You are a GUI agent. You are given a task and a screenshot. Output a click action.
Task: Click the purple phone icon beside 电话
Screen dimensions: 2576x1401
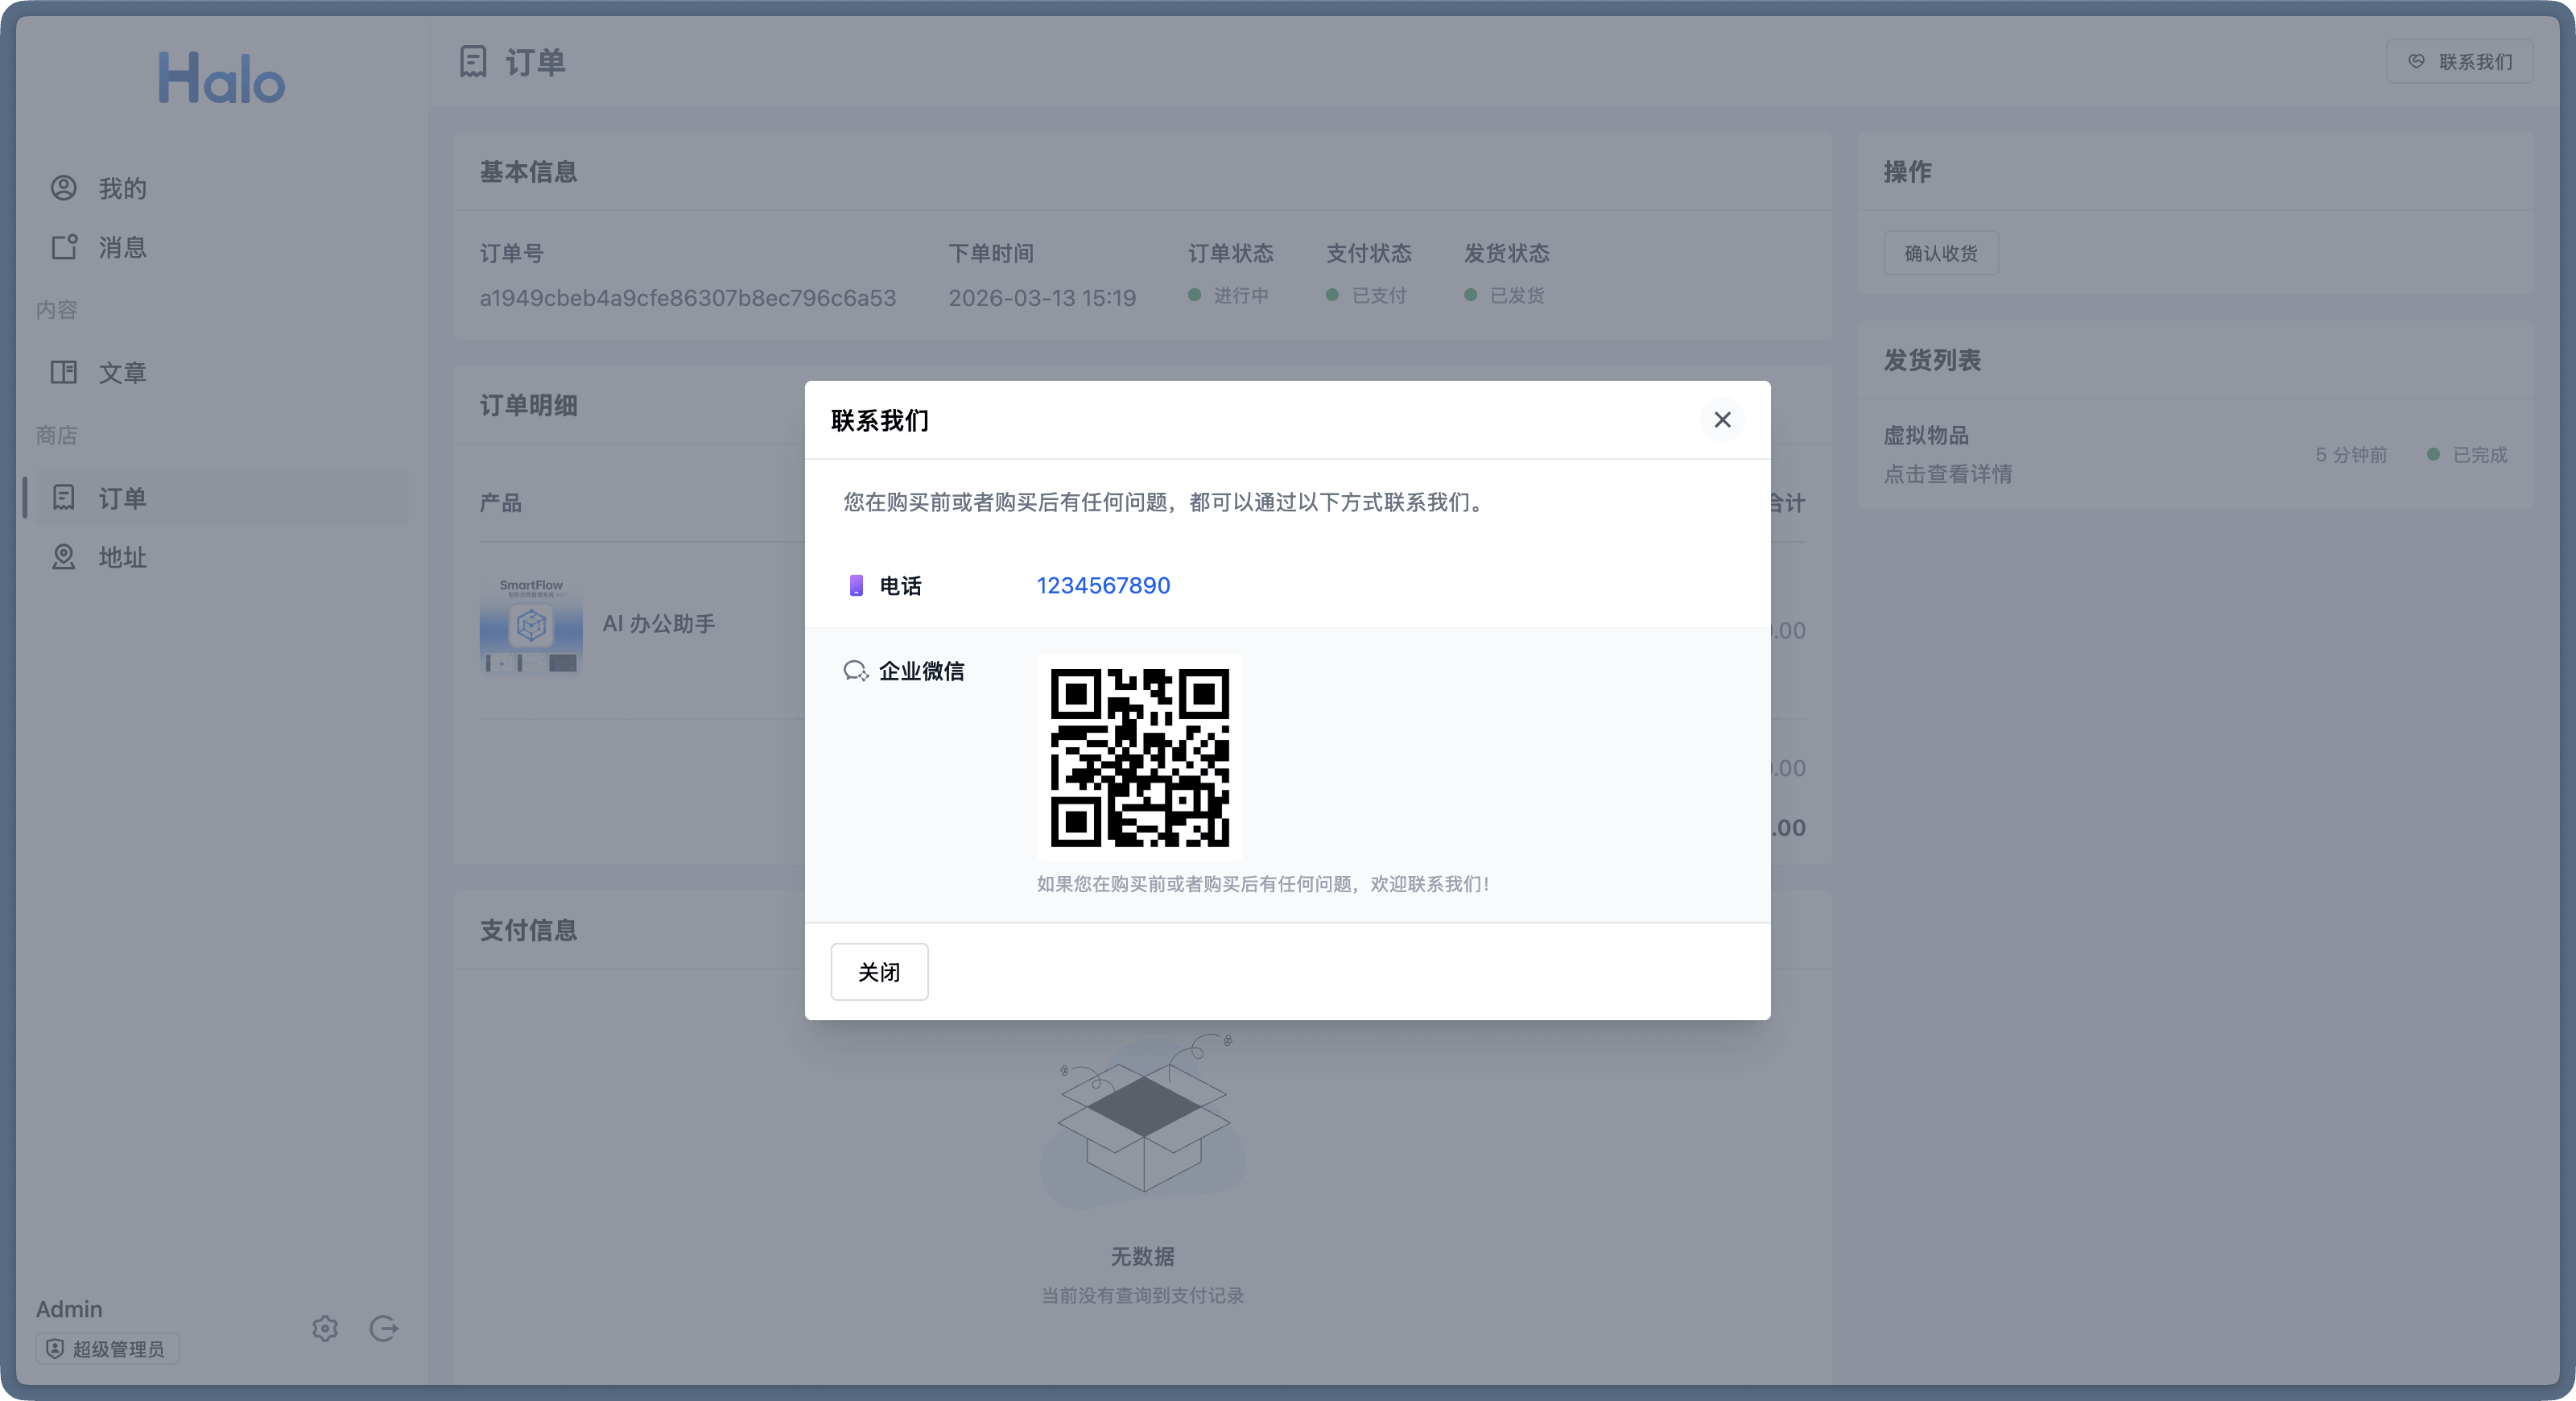pyautogui.click(x=856, y=586)
